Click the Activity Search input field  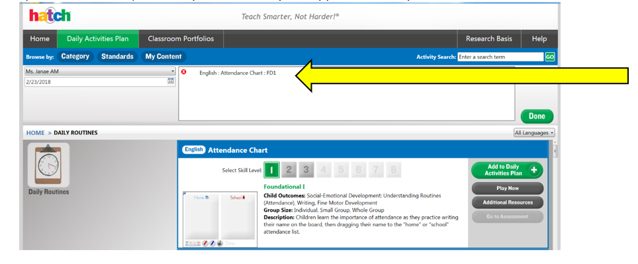point(500,57)
